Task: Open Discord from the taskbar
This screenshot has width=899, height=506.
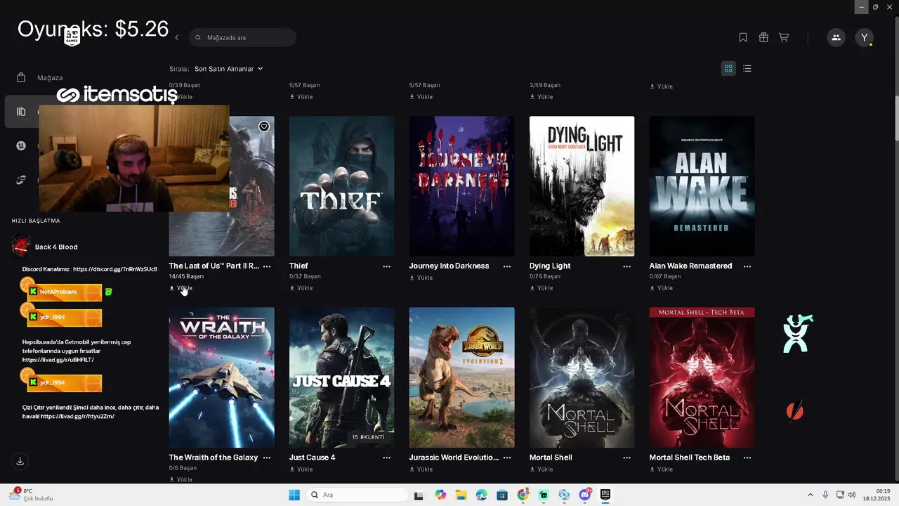Action: (585, 495)
